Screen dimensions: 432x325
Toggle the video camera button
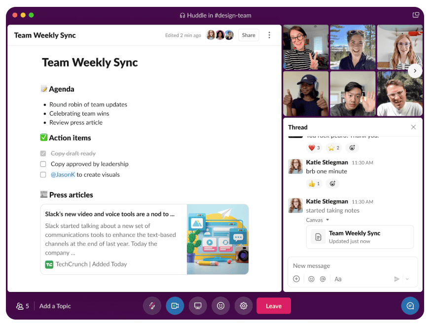175,306
